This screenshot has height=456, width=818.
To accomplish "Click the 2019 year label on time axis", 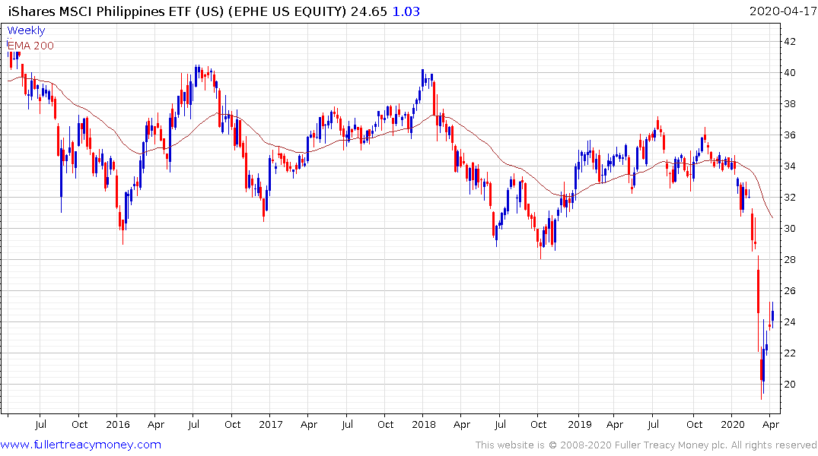I will (580, 425).
